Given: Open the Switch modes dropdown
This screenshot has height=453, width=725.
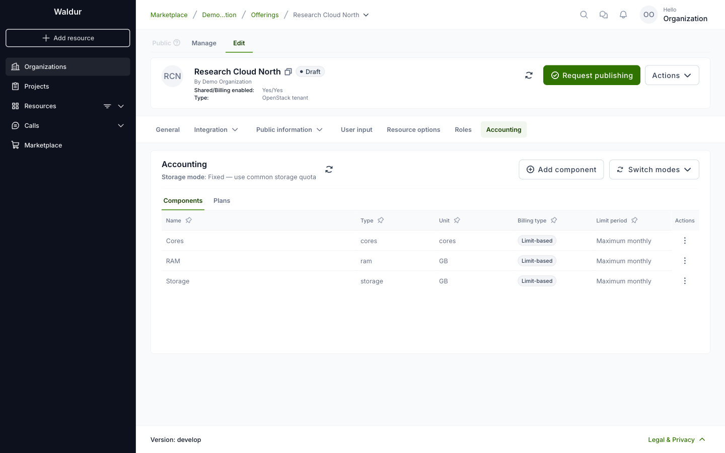Looking at the screenshot, I should click(654, 170).
